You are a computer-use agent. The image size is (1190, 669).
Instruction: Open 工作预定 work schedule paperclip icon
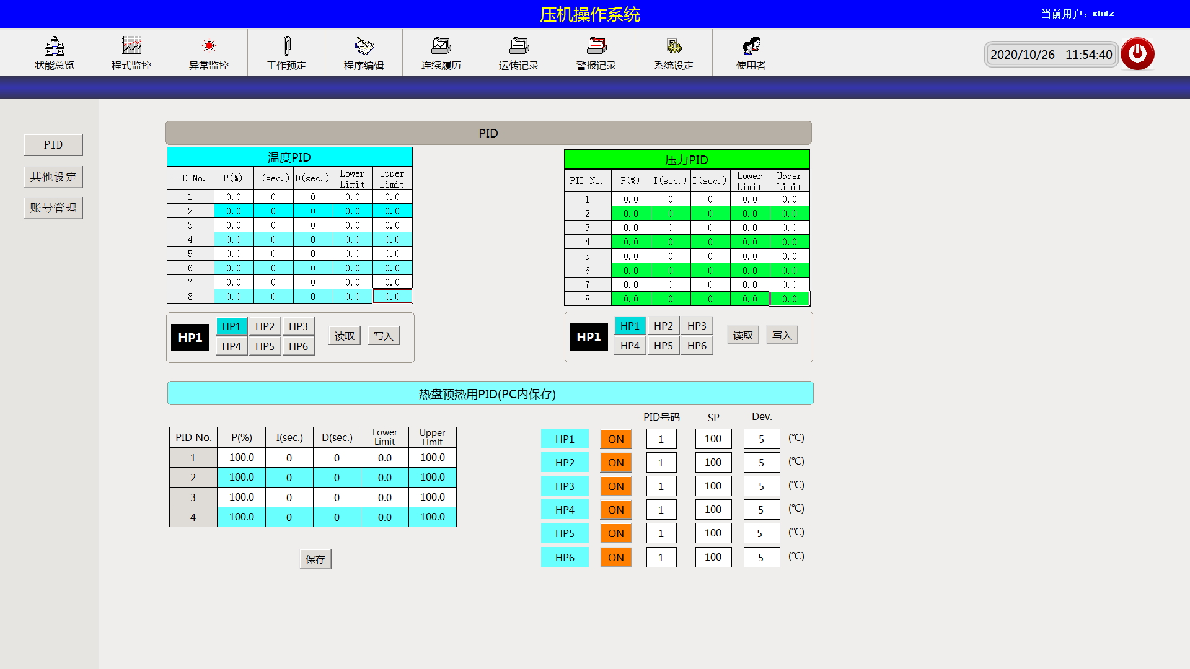tap(286, 47)
